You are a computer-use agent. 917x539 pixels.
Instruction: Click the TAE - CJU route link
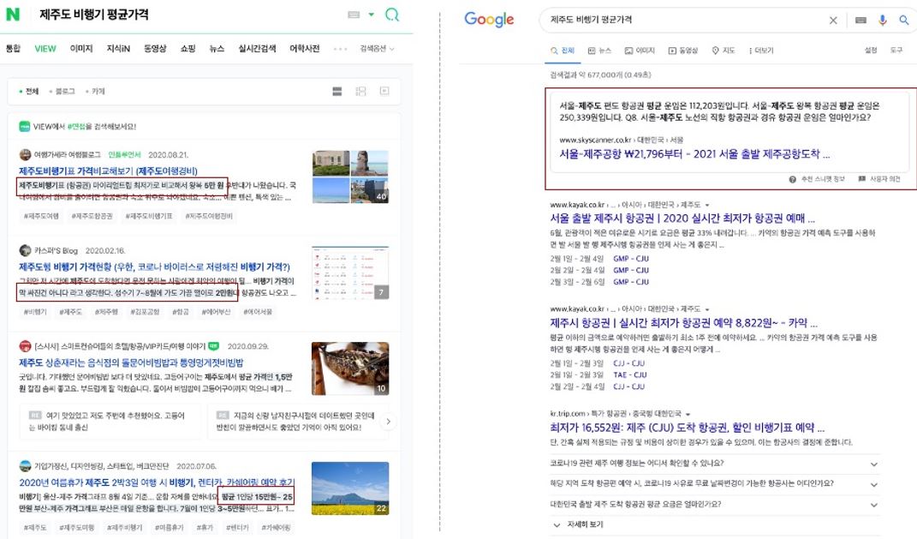tap(630, 375)
